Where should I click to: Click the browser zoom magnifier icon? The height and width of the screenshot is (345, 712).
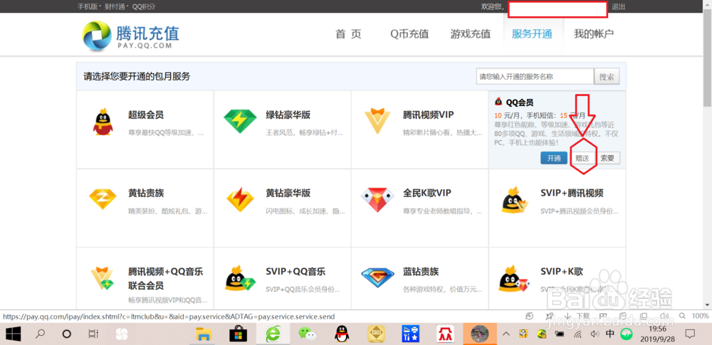pos(682,316)
